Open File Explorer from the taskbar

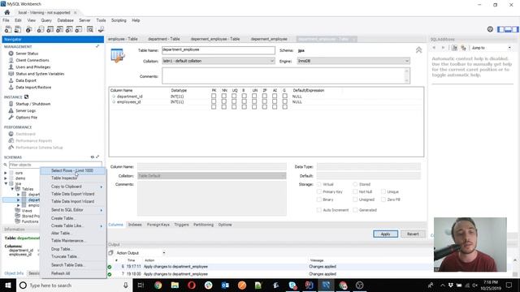click(x=175, y=285)
